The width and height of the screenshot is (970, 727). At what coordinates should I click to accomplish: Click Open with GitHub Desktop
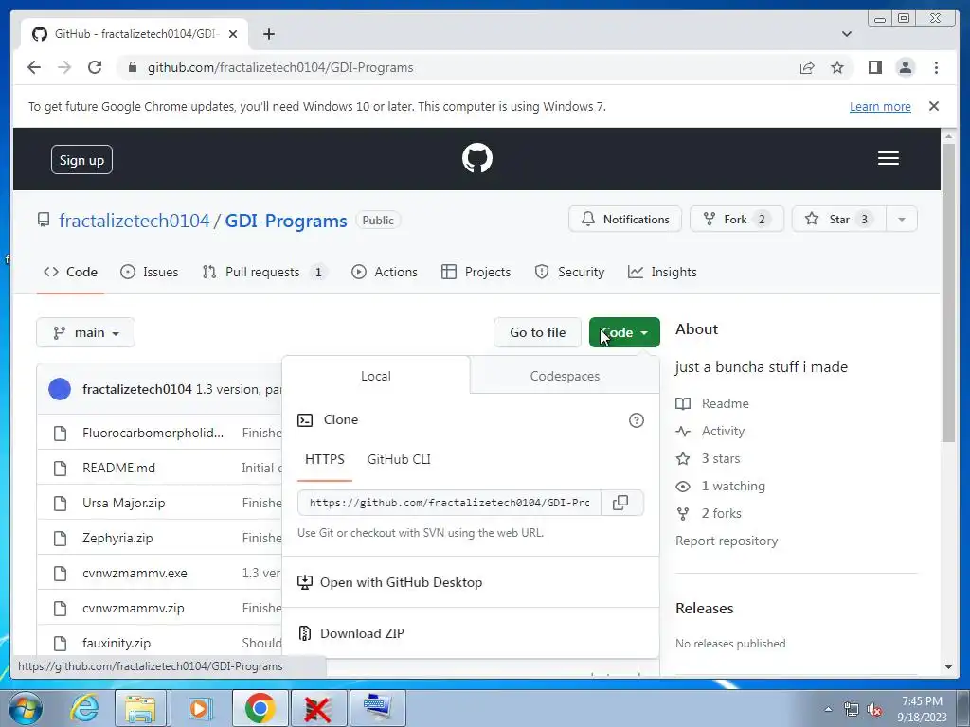tap(389, 582)
